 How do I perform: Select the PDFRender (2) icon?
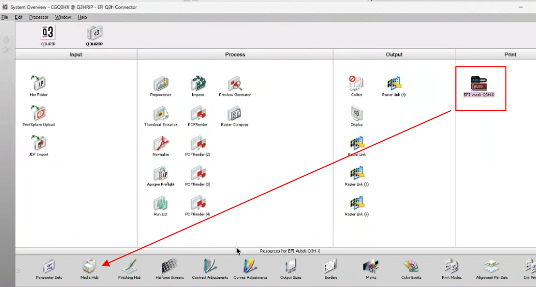pos(198,143)
